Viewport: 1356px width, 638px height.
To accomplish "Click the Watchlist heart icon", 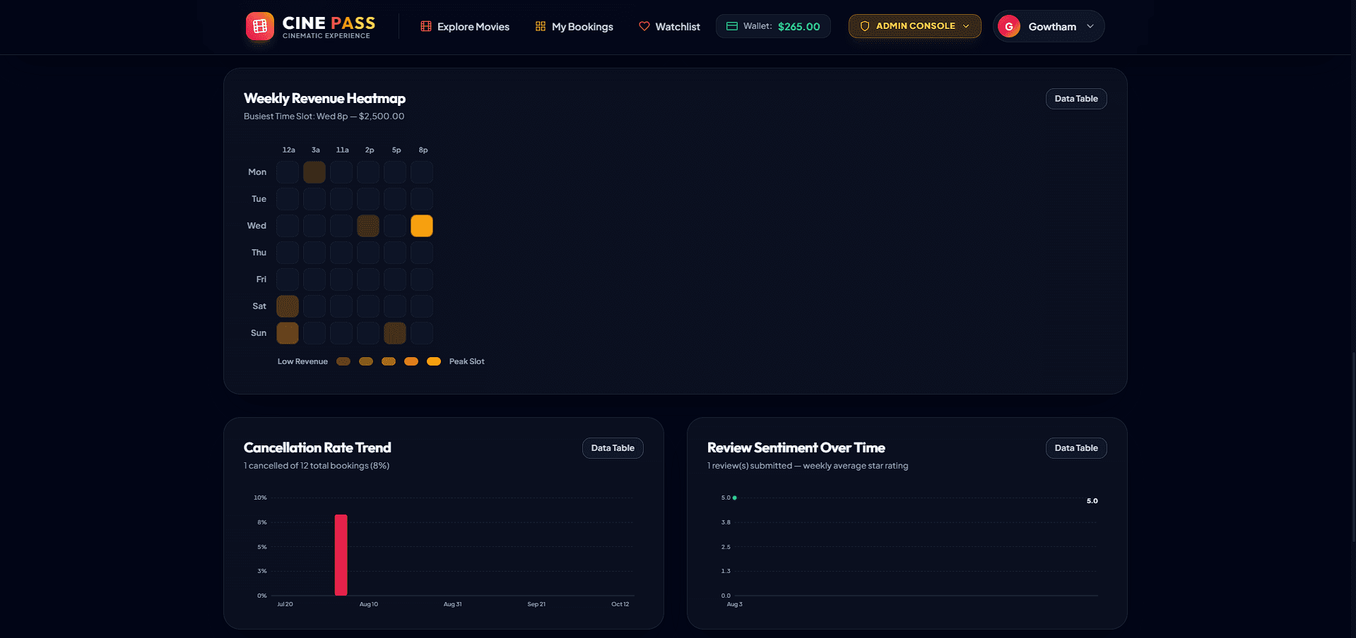I will (644, 26).
